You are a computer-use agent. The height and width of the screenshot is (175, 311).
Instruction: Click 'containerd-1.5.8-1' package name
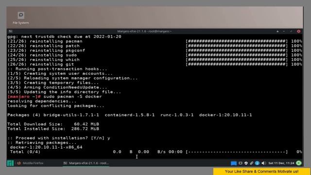click(x=130, y=115)
